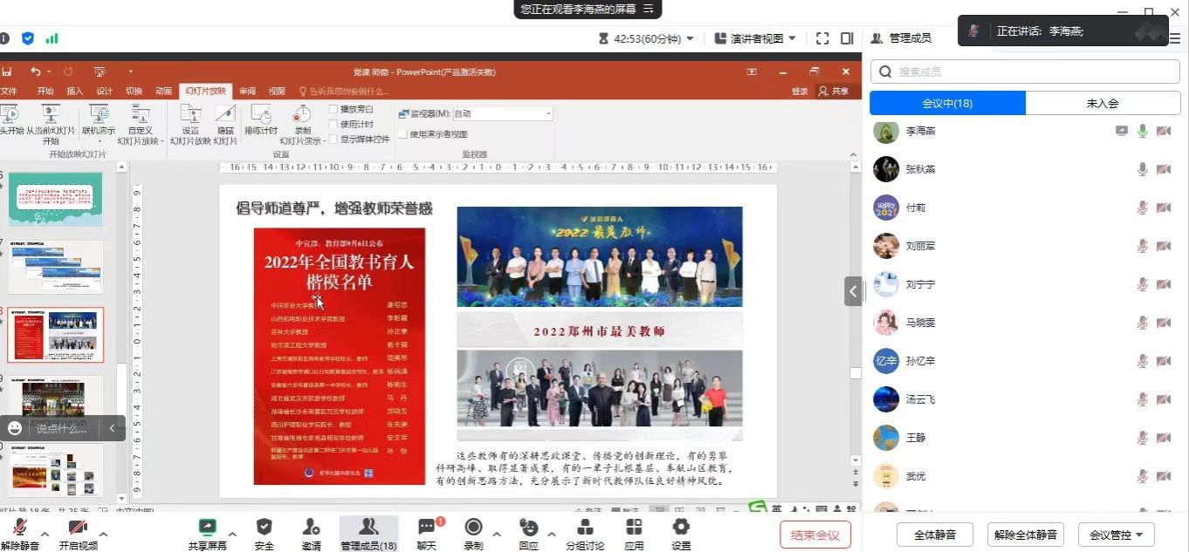Unmute yourself with the 解除静音 microphone icon

pyautogui.click(x=19, y=527)
